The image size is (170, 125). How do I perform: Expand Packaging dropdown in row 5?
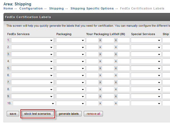(71, 68)
